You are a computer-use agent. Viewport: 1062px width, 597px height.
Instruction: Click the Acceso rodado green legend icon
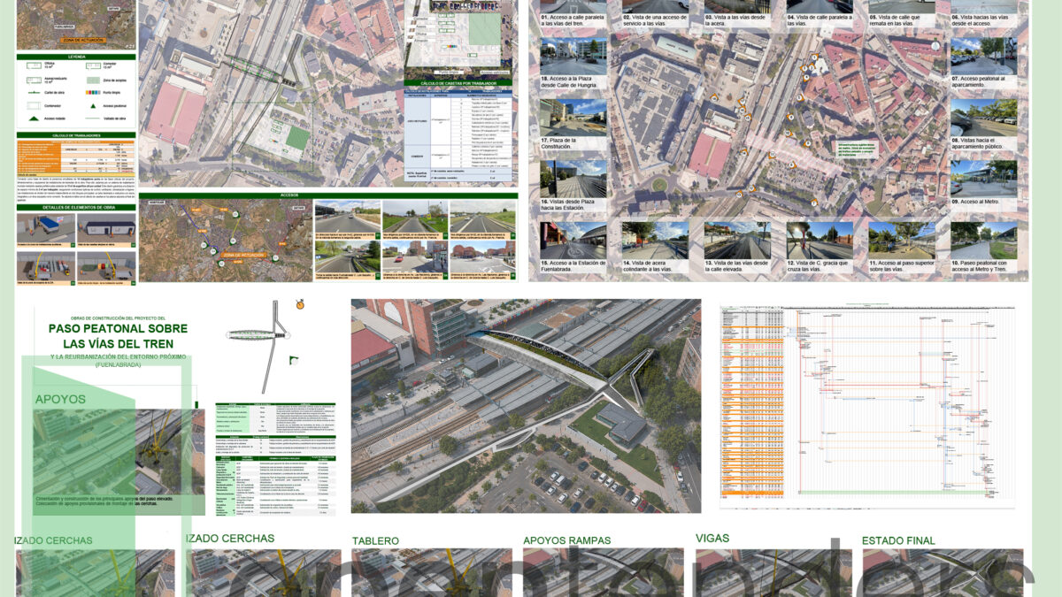click(x=34, y=119)
